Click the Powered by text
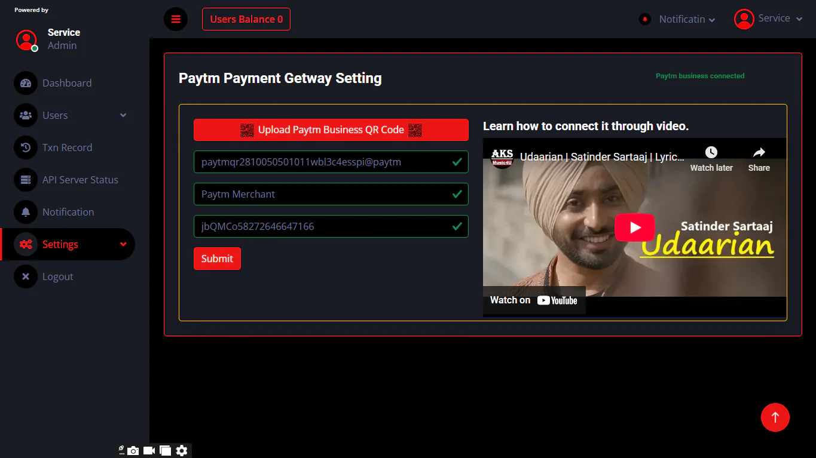Screen dimensions: 816x458 click(x=32, y=10)
